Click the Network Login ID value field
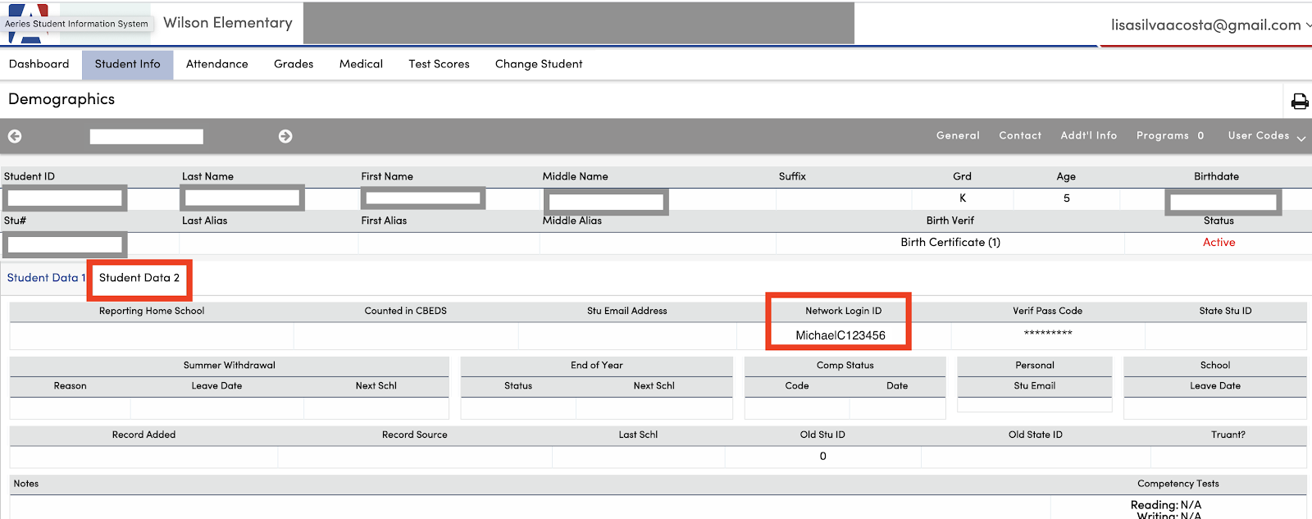Viewport: 1312px width, 519px height. pos(840,335)
